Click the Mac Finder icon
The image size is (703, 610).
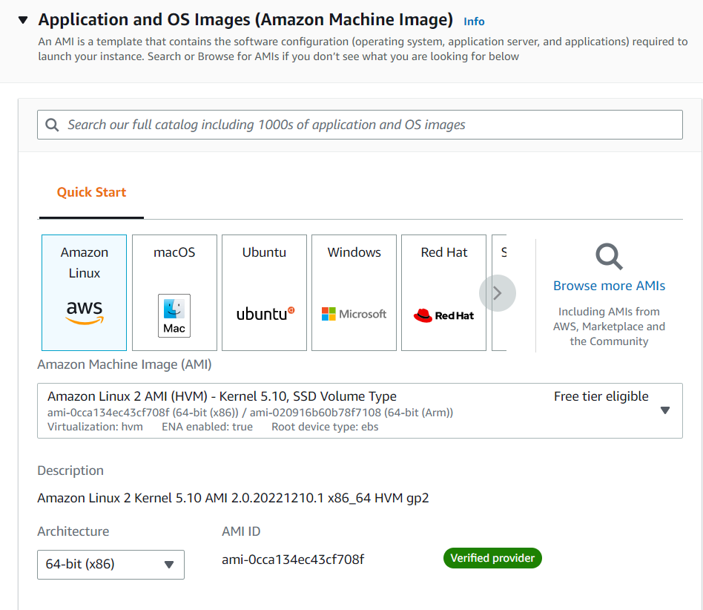pyautogui.click(x=174, y=316)
